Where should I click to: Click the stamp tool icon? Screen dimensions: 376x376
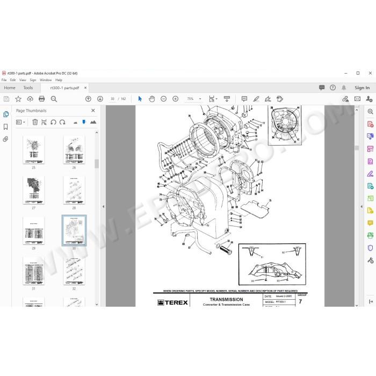coord(280,99)
